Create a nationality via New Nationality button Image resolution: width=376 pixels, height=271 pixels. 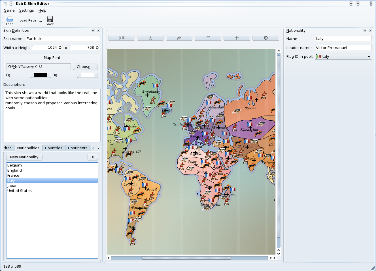[24, 157]
